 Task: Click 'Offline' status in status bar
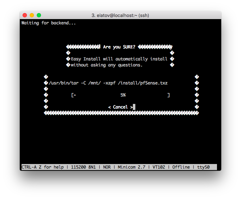click(x=181, y=167)
